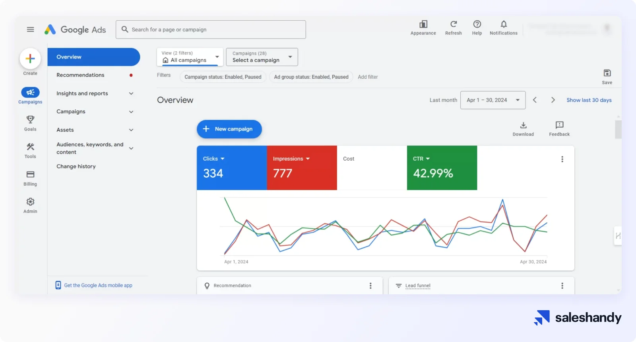Viewport: 636px width, 342px height.
Task: Open Admin gear settings
Action: click(x=30, y=202)
